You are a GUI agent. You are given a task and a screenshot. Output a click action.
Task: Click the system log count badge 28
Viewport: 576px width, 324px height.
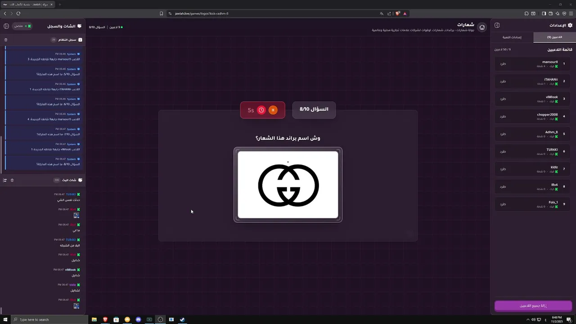(x=54, y=40)
